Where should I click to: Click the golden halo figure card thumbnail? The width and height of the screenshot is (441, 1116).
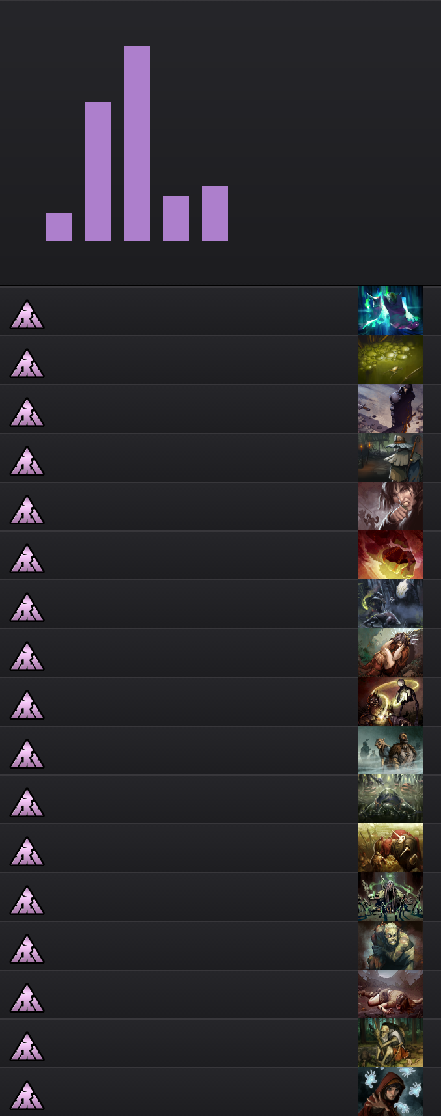pos(390,701)
